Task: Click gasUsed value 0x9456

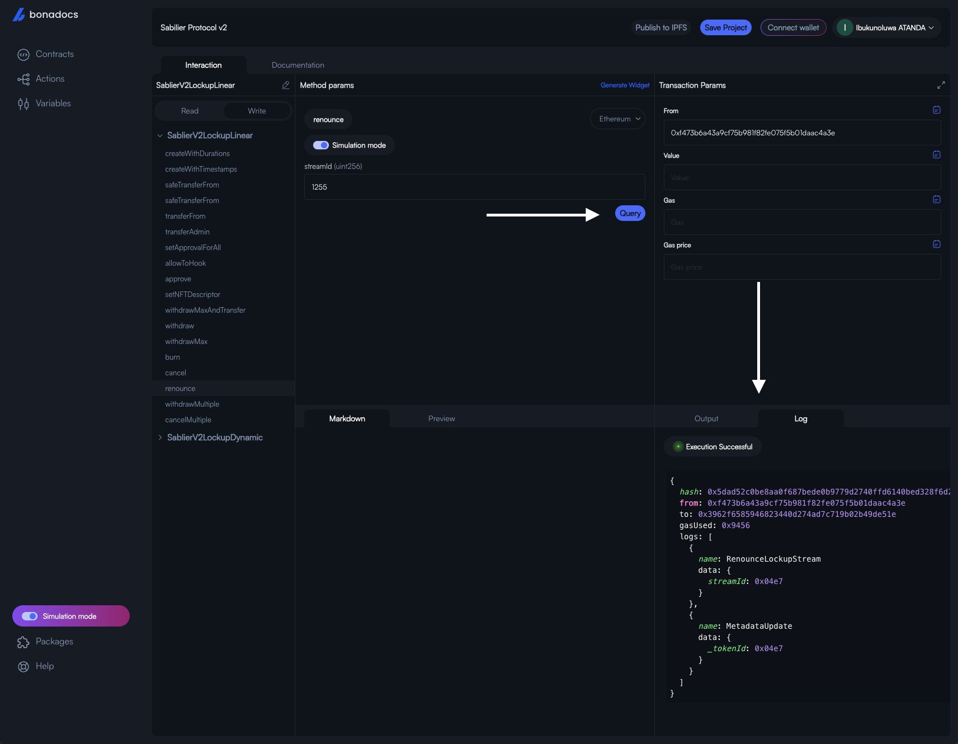Action: click(x=735, y=525)
